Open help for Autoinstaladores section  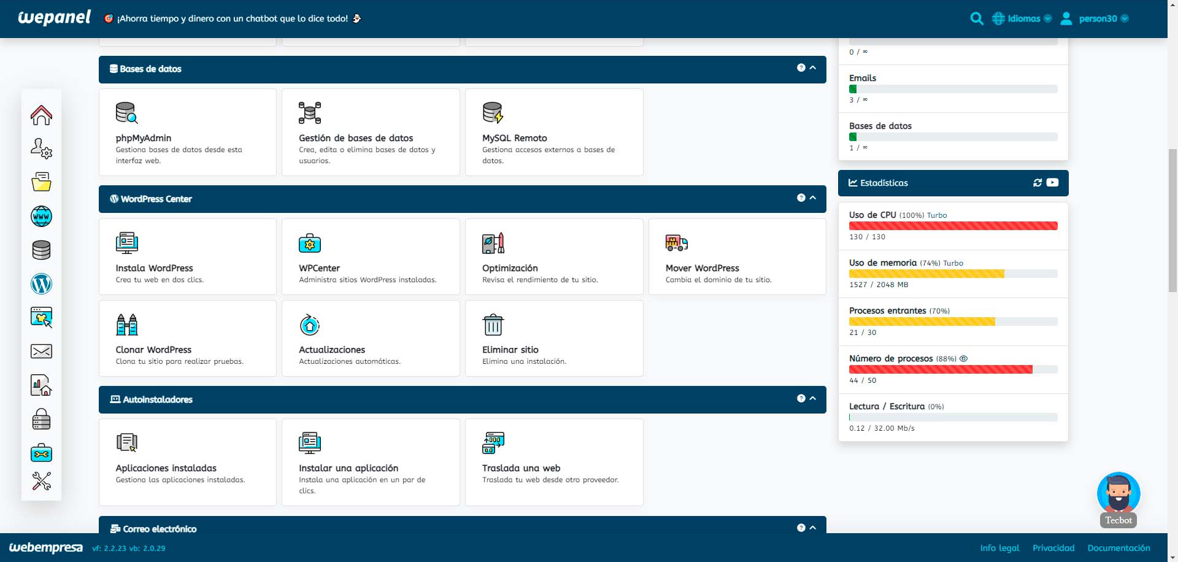point(801,399)
